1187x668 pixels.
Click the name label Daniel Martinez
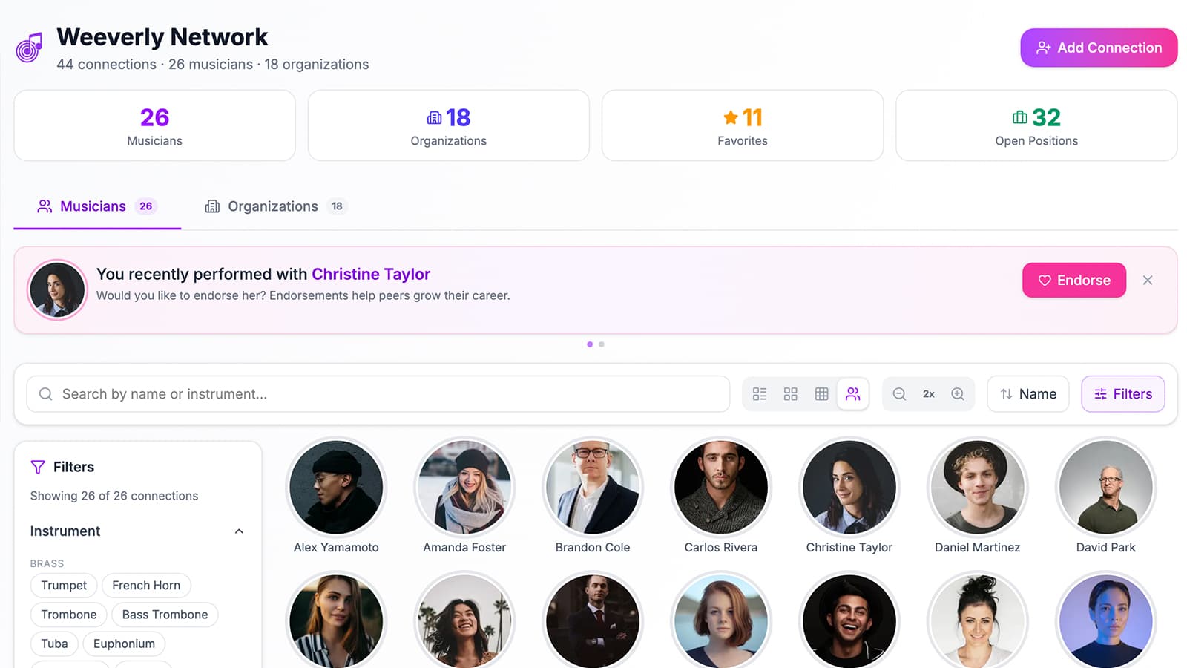pos(978,548)
